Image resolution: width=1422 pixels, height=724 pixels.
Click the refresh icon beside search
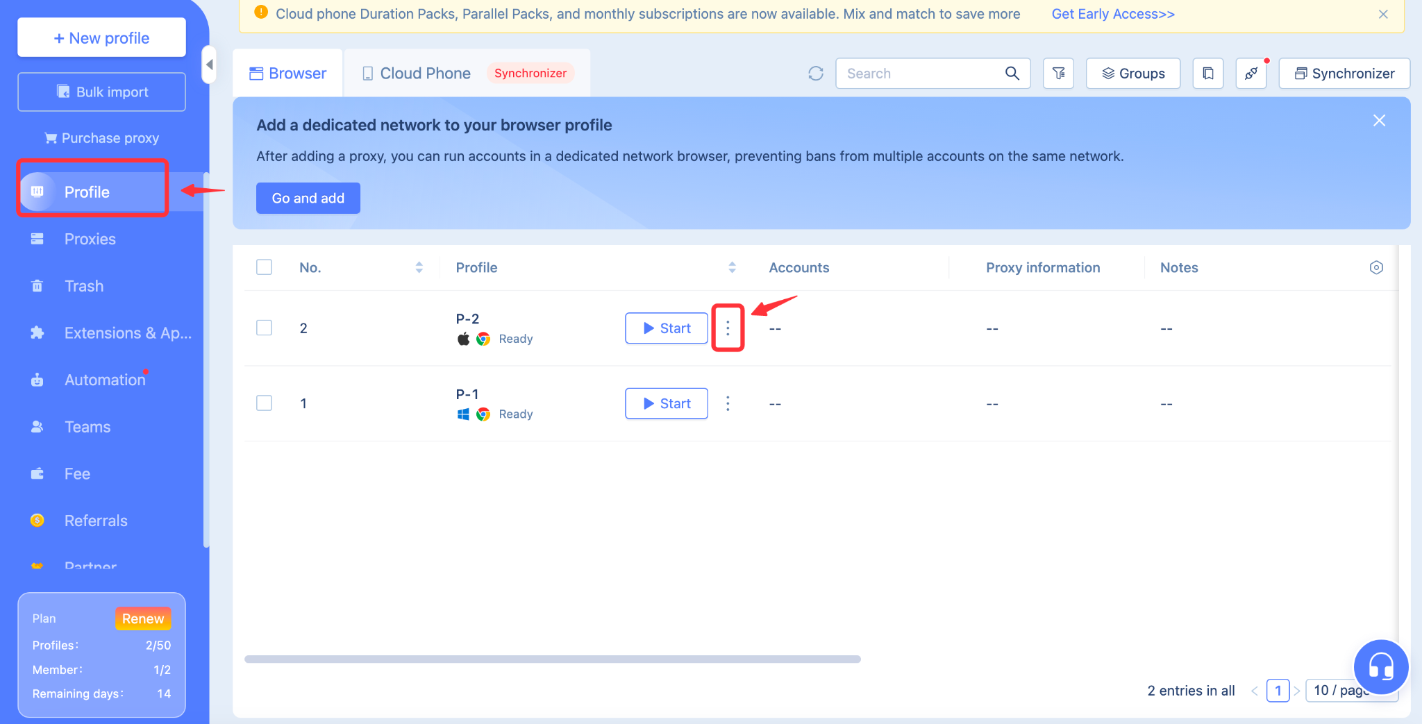point(816,74)
